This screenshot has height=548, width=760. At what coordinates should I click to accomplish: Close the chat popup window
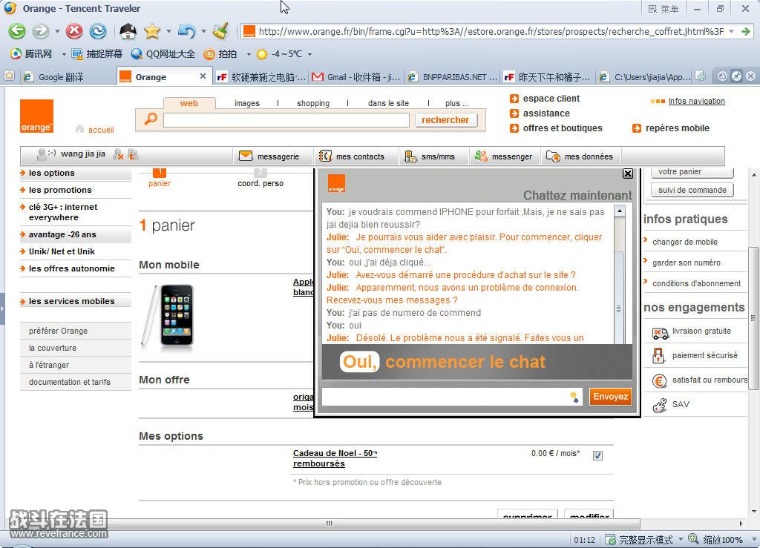click(x=628, y=174)
